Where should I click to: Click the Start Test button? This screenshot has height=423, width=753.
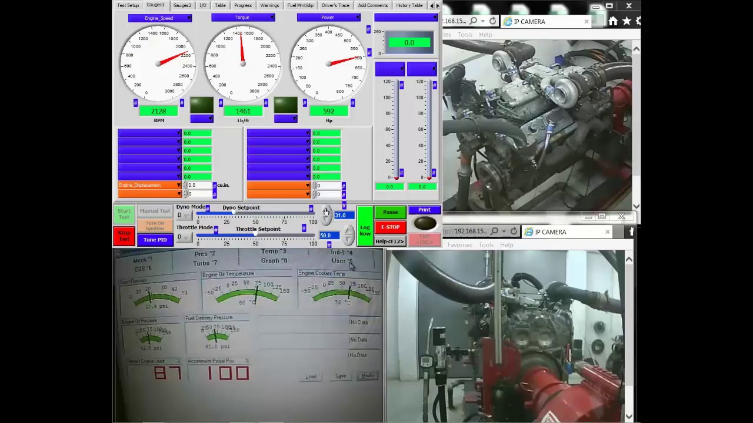(124, 214)
